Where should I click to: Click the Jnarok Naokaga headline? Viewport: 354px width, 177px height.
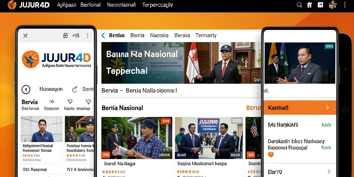point(120,164)
